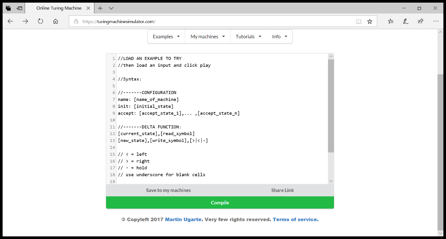Click the '//-------DELTA FUNCTION:' comment line
Image resolution: width=446 pixels, height=239 pixels.
(x=149, y=127)
